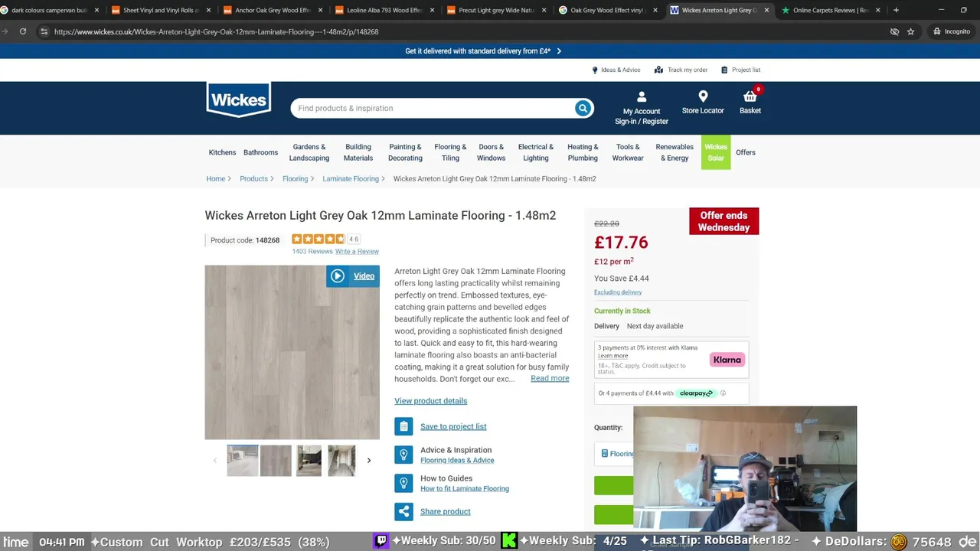This screenshot has height=551, width=980.
Task: Play the product Video button
Action: [x=353, y=276]
